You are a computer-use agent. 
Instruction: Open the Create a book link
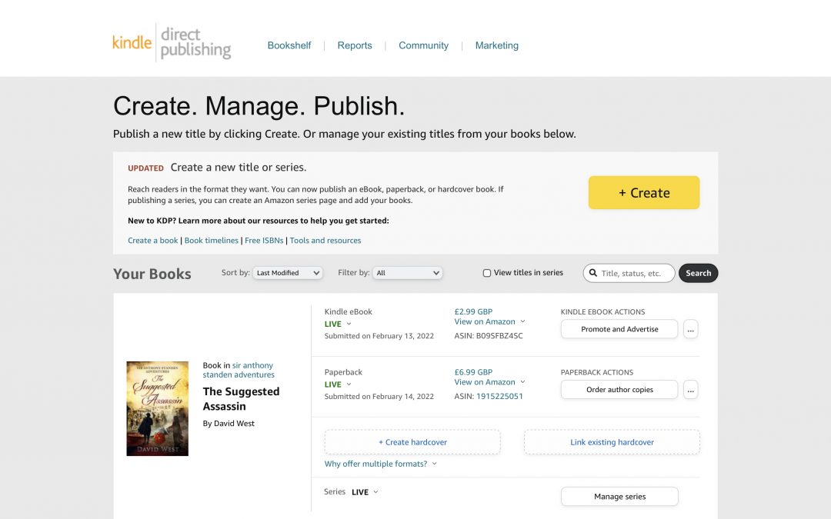(x=152, y=241)
